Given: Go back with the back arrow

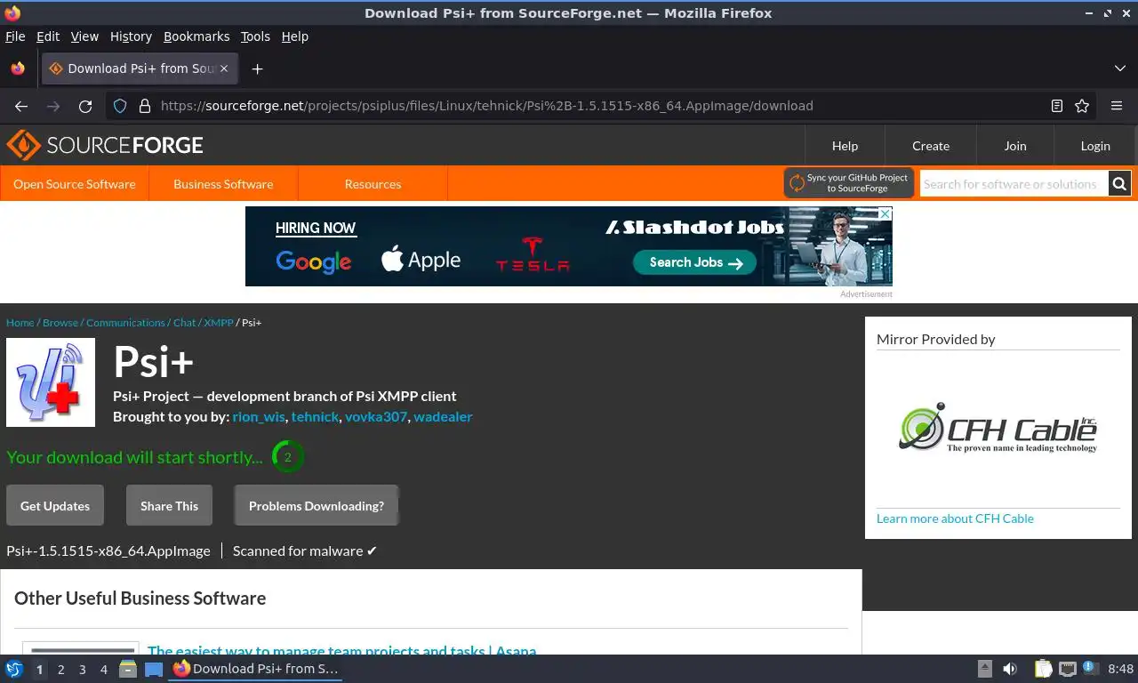Looking at the screenshot, I should click(x=21, y=106).
